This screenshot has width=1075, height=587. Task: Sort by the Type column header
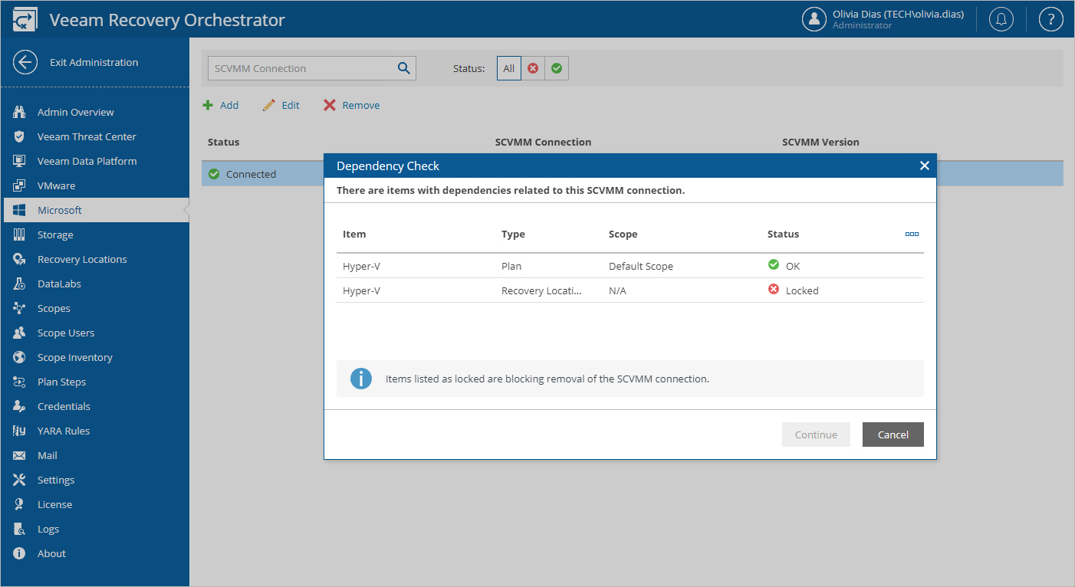click(513, 234)
